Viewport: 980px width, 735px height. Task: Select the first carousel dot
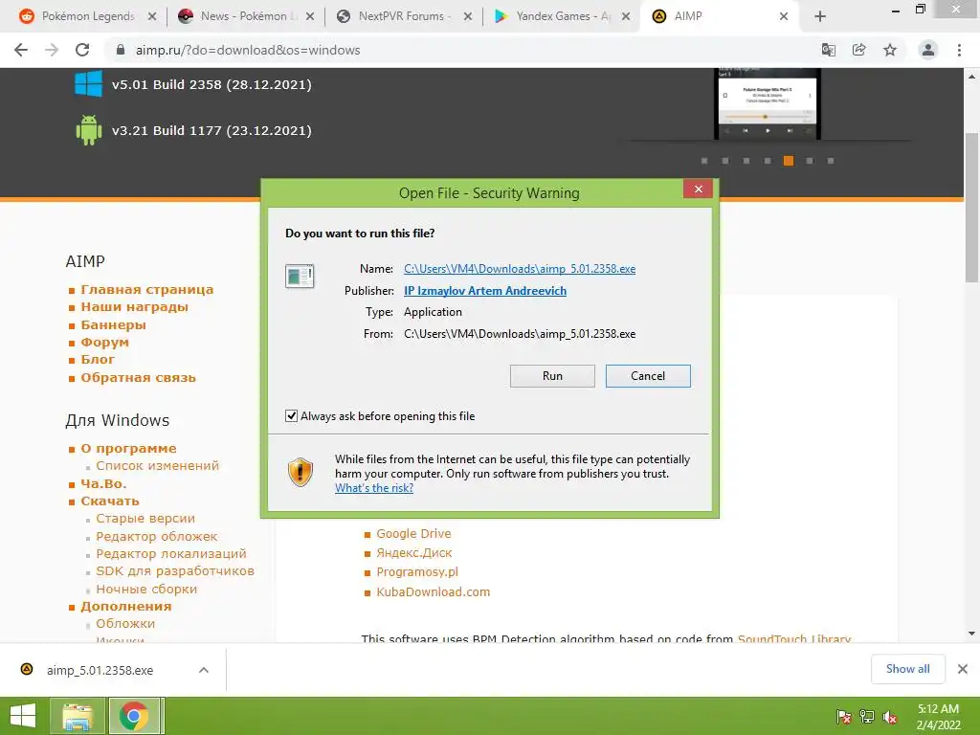tap(704, 161)
